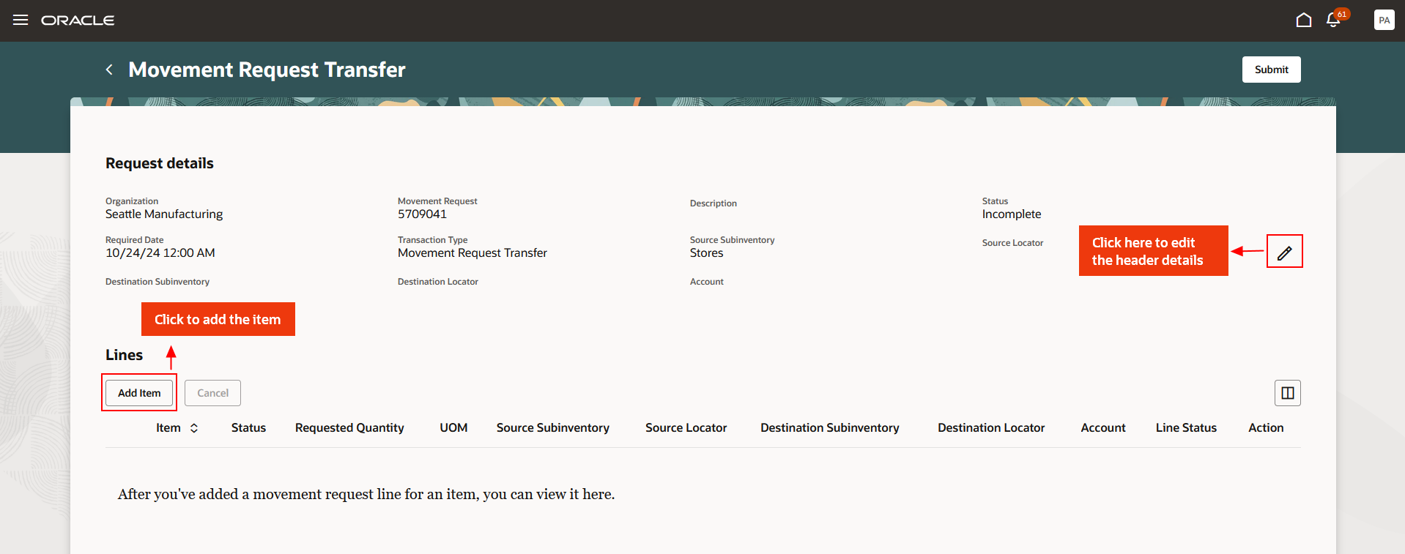
Task: Click the Status column header
Action: [249, 428]
